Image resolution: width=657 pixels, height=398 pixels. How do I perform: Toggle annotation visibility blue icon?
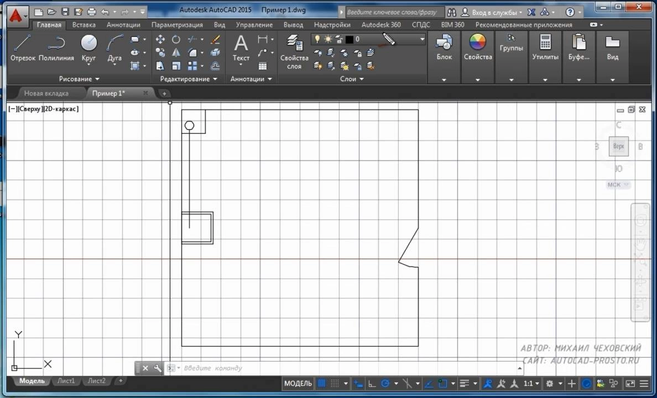(x=487, y=383)
